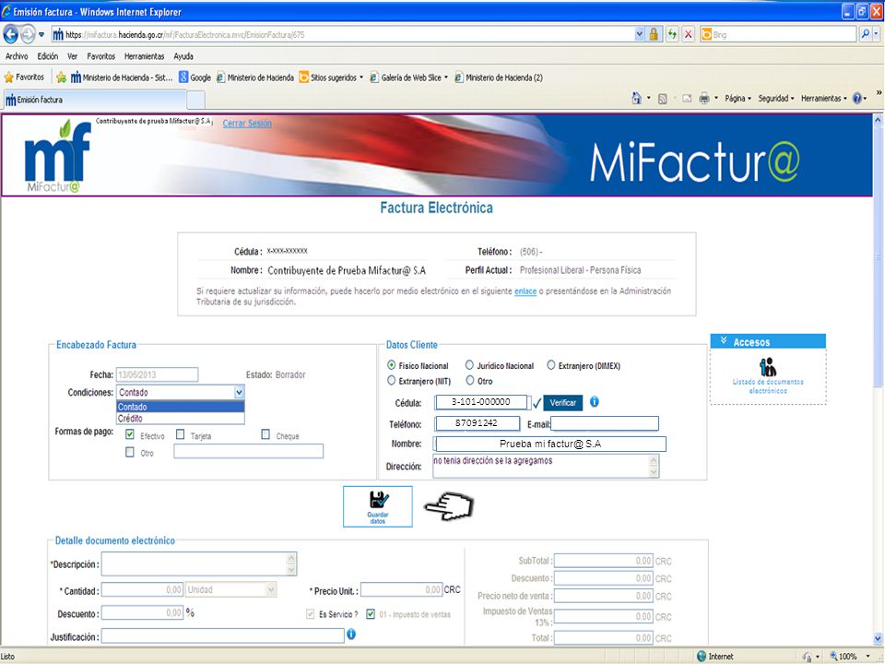
Task: Click the zoom level magnifier in status bar
Action: pos(833,656)
